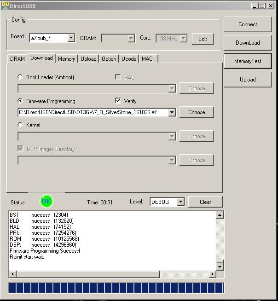The height and width of the screenshot is (301, 278).
Task: Select the Kernel radio button
Action: point(20,125)
